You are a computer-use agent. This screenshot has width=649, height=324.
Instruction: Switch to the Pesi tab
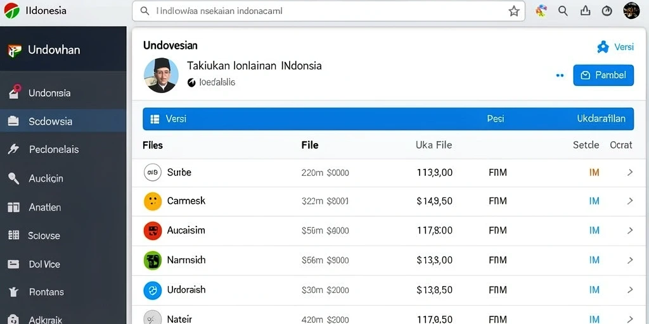(496, 119)
